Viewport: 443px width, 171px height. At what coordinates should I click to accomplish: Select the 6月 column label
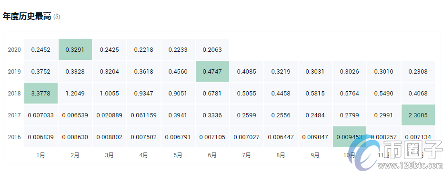[x=212, y=155]
